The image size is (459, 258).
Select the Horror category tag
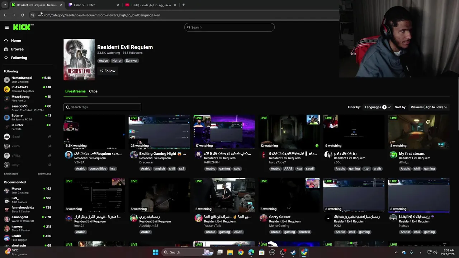[117, 61]
